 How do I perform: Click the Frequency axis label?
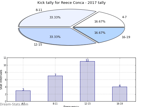(x=71, y=106)
